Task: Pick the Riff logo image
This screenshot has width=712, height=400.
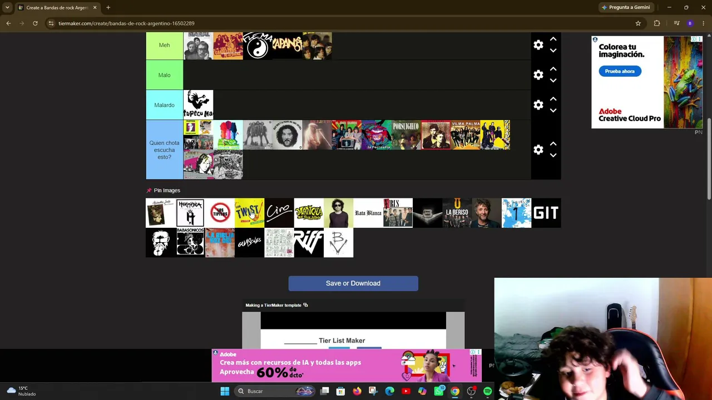Action: (309, 243)
